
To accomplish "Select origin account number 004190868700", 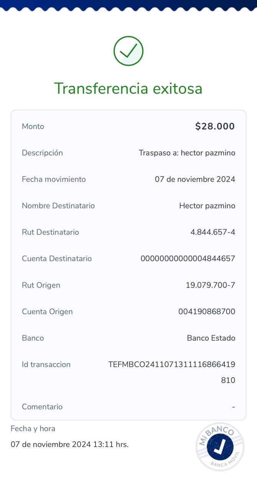I will pos(206,312).
